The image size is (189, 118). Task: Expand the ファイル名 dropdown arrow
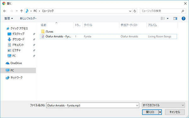click(137, 105)
